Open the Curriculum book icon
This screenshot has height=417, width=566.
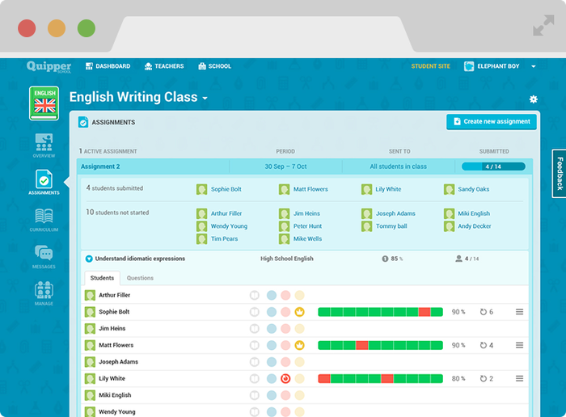coord(44,219)
